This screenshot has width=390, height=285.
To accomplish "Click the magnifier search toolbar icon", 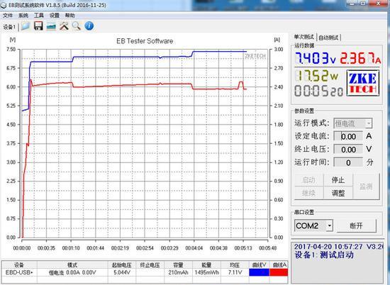I will point(77,26).
